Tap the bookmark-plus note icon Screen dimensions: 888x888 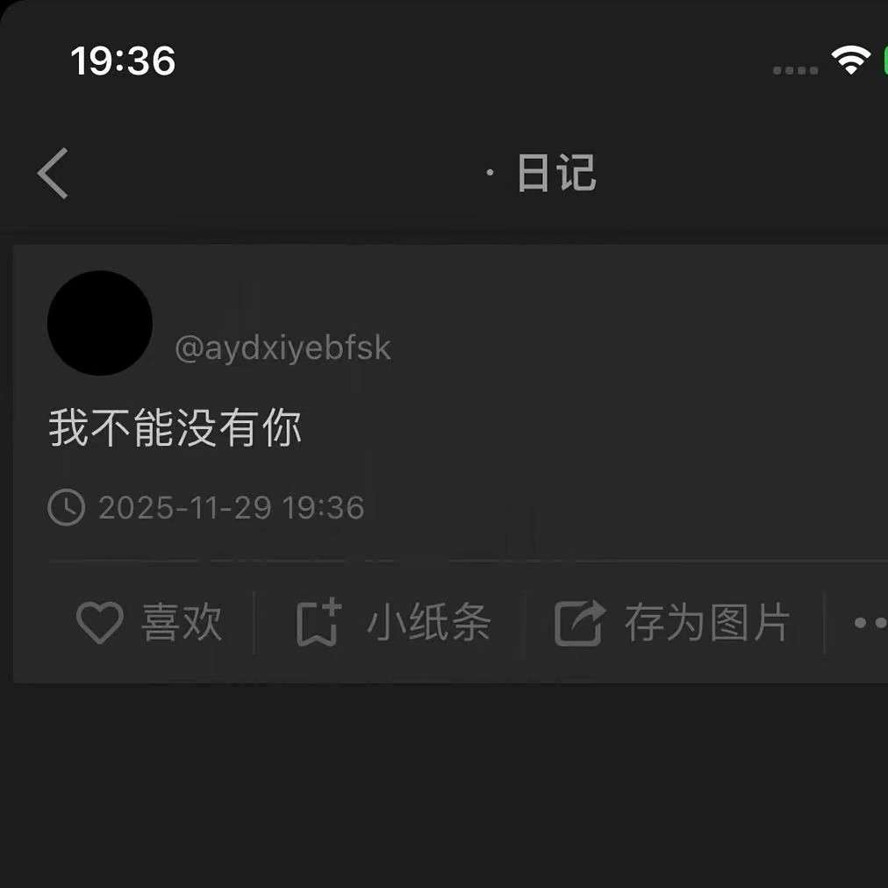(x=319, y=622)
